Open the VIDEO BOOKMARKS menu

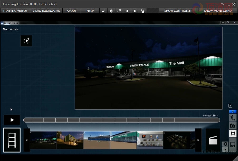tap(46, 11)
